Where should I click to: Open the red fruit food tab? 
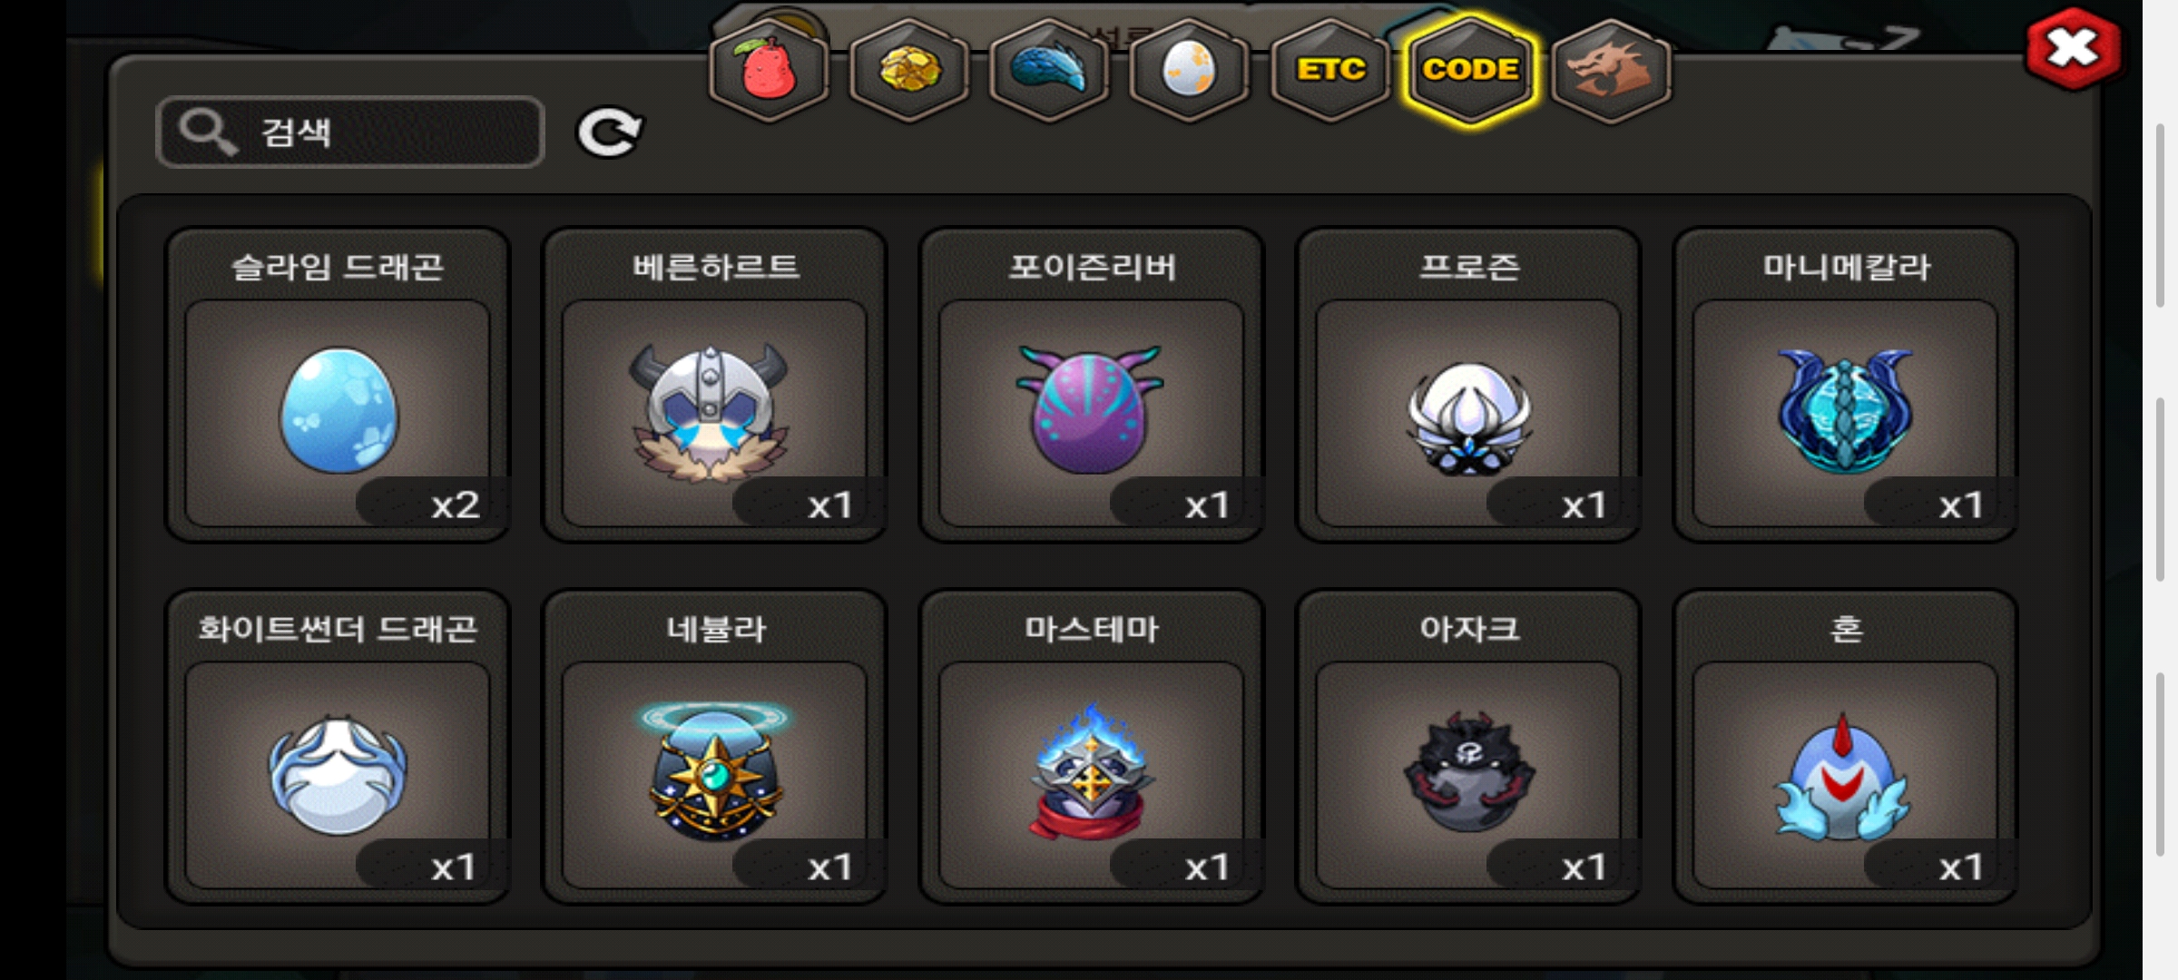pyautogui.click(x=769, y=70)
